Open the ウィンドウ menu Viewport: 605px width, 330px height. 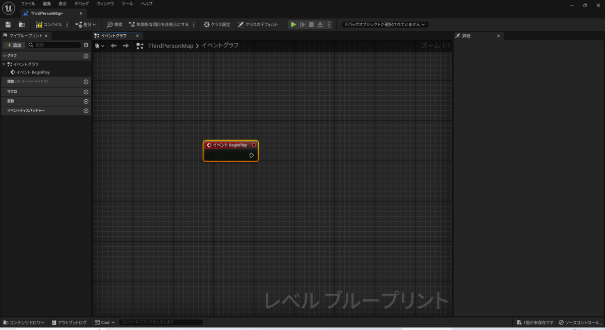(x=104, y=4)
